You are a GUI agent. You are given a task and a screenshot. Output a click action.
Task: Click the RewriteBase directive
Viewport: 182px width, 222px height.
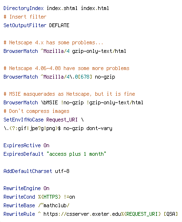pyautogui.click(x=19, y=205)
